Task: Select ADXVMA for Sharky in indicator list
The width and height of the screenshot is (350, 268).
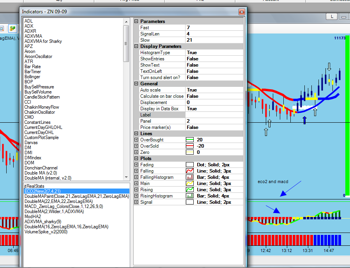Action: click(x=43, y=41)
